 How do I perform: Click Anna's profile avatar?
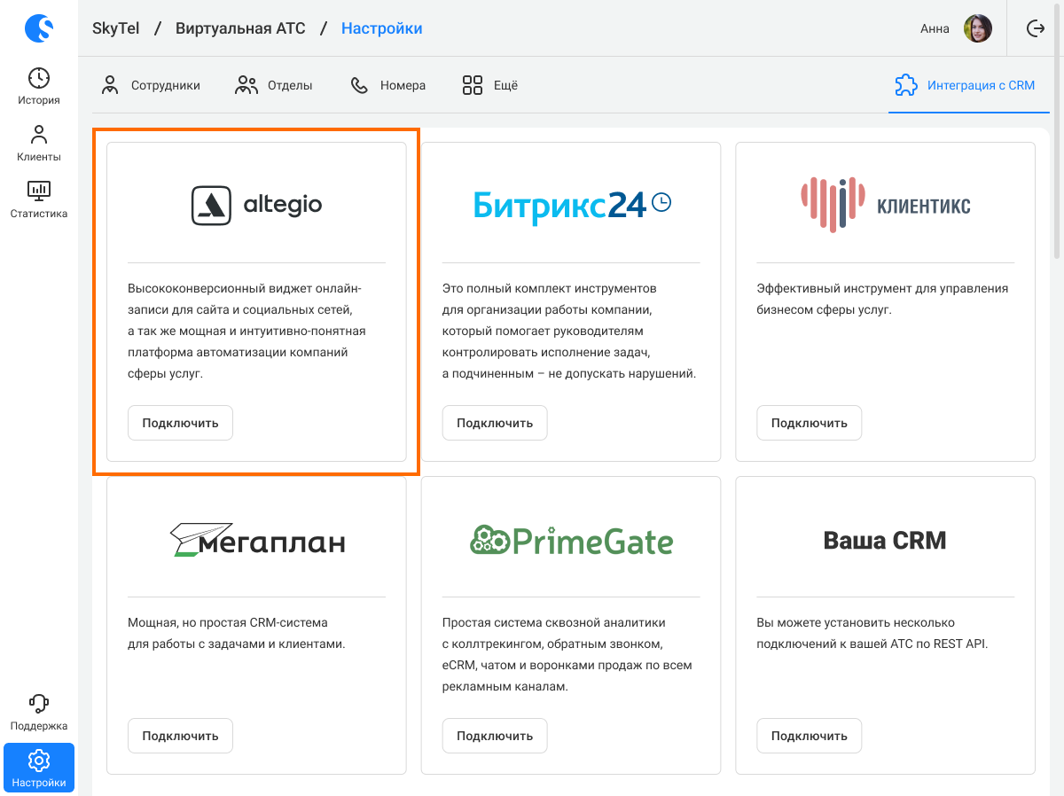pos(977,28)
